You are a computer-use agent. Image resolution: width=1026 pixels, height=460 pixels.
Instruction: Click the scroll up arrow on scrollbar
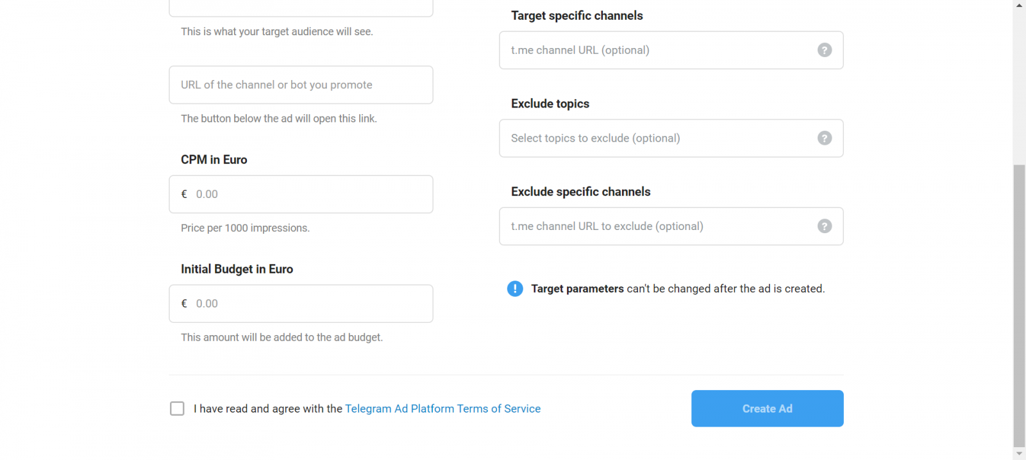[x=1019, y=5]
